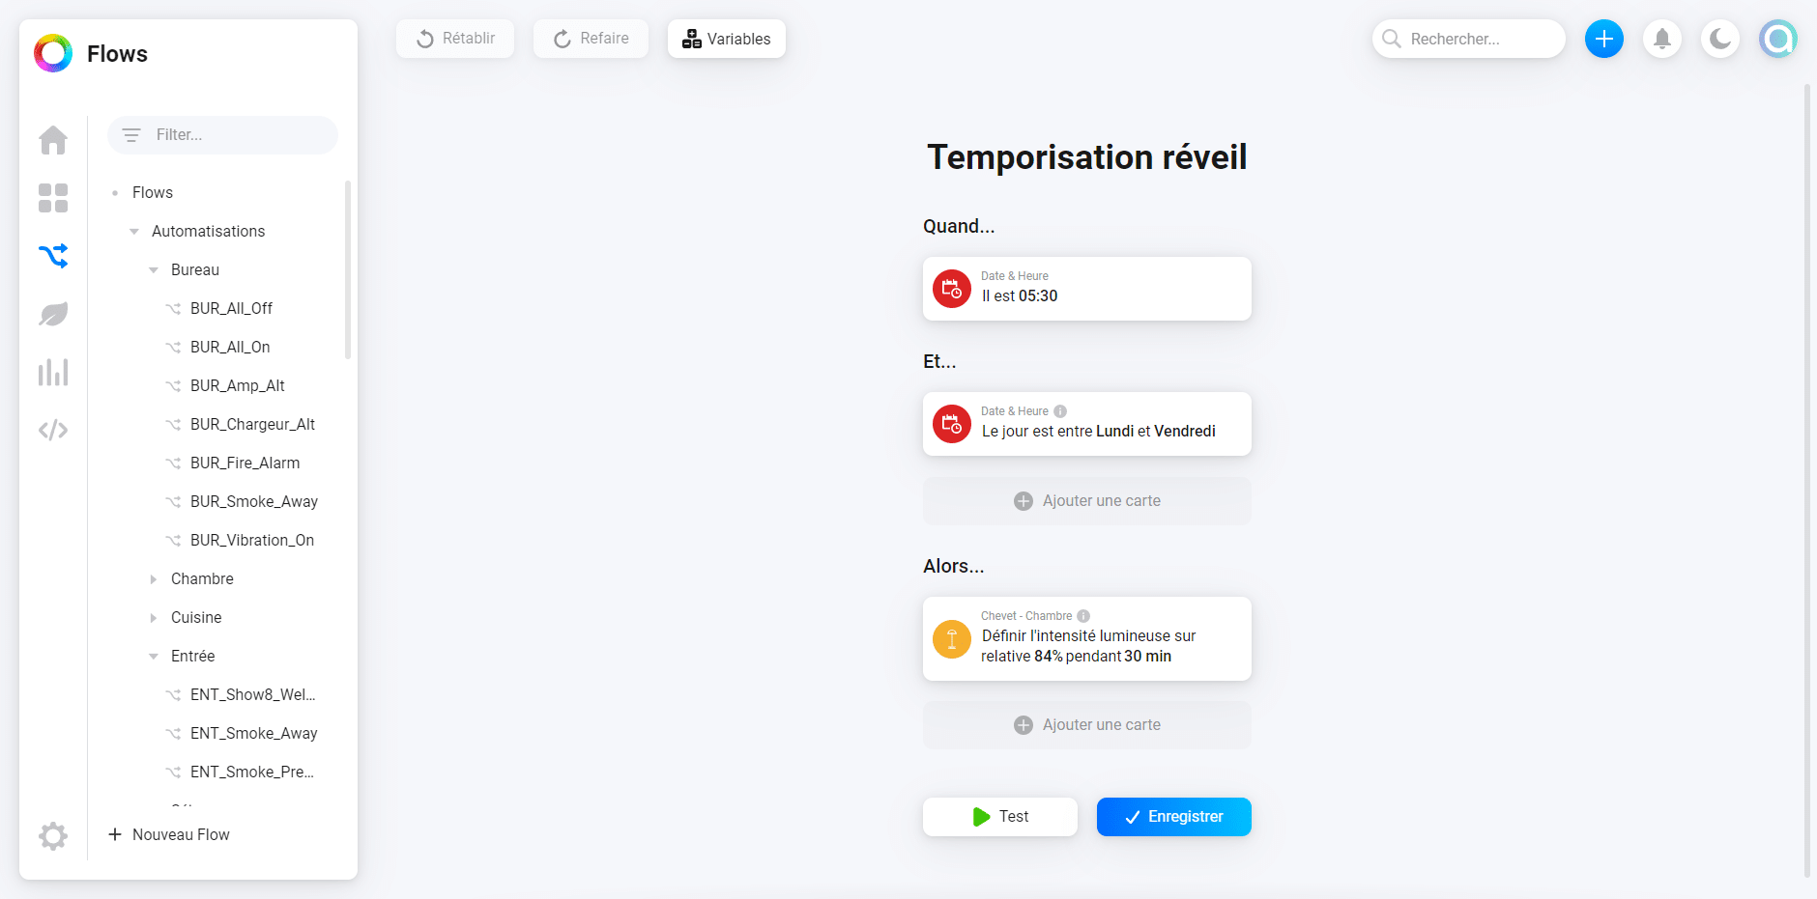Collapse the Entrée folder
The height and width of the screenshot is (899, 1817).
pyautogui.click(x=154, y=657)
